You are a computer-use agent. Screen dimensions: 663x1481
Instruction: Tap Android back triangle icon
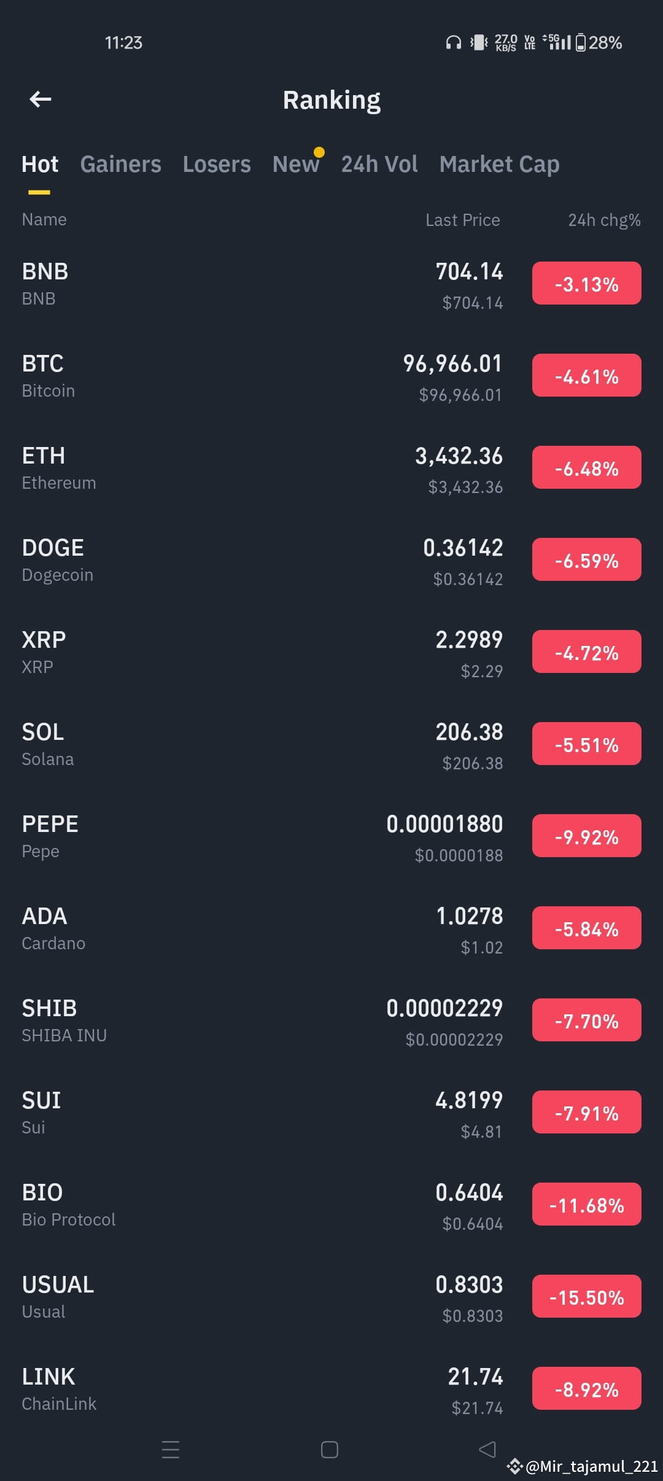coord(487,1450)
